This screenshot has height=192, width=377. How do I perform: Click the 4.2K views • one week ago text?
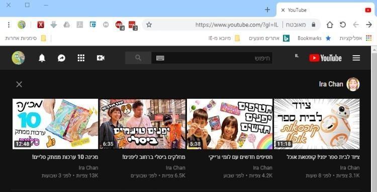[x=248, y=175]
